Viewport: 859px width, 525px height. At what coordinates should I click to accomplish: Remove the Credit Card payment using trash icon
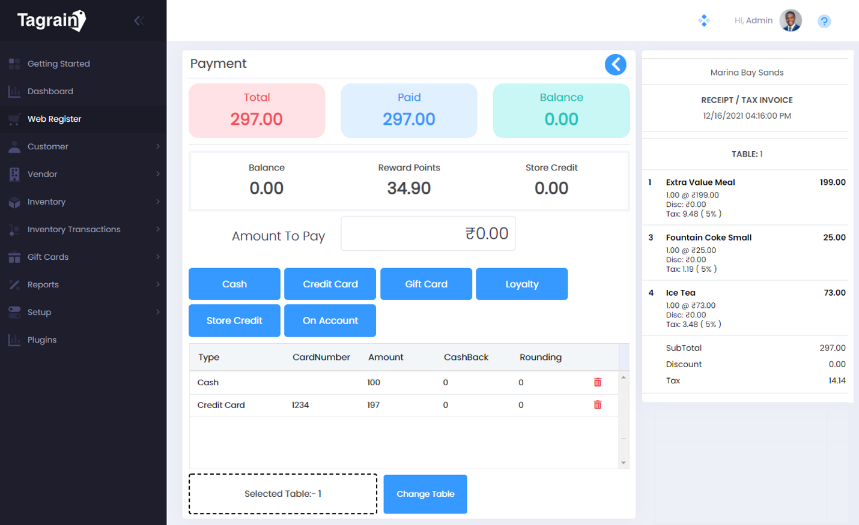pyautogui.click(x=597, y=404)
